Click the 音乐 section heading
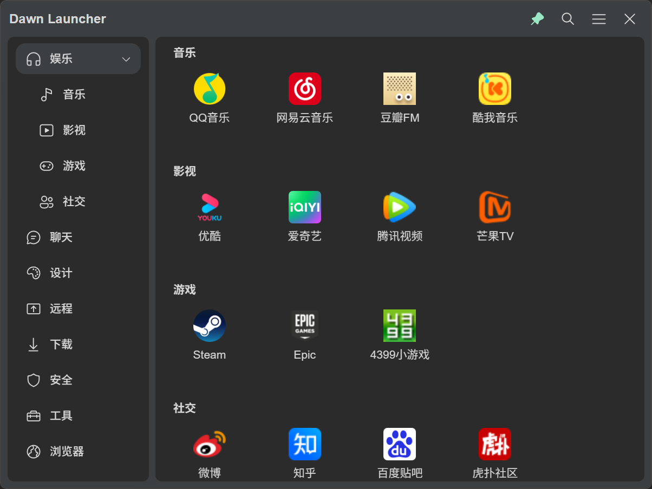The width and height of the screenshot is (652, 489). tap(185, 53)
